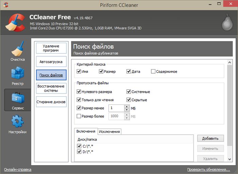Switch to the Исключения tab

[x=109, y=132]
